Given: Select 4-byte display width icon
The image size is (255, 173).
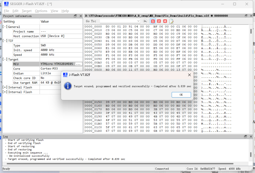Looking at the screenshot, I should pos(165,21).
